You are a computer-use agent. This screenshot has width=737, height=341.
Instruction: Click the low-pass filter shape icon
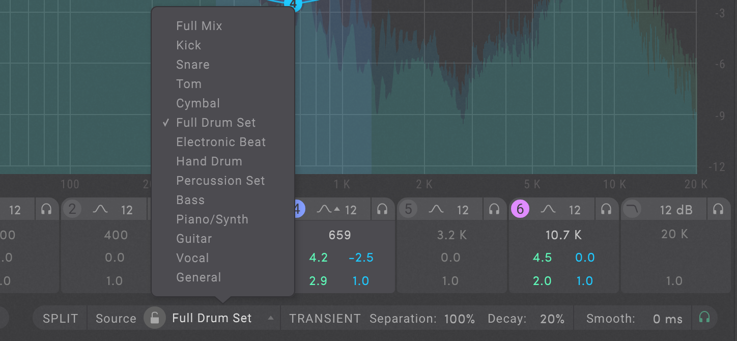click(x=632, y=209)
